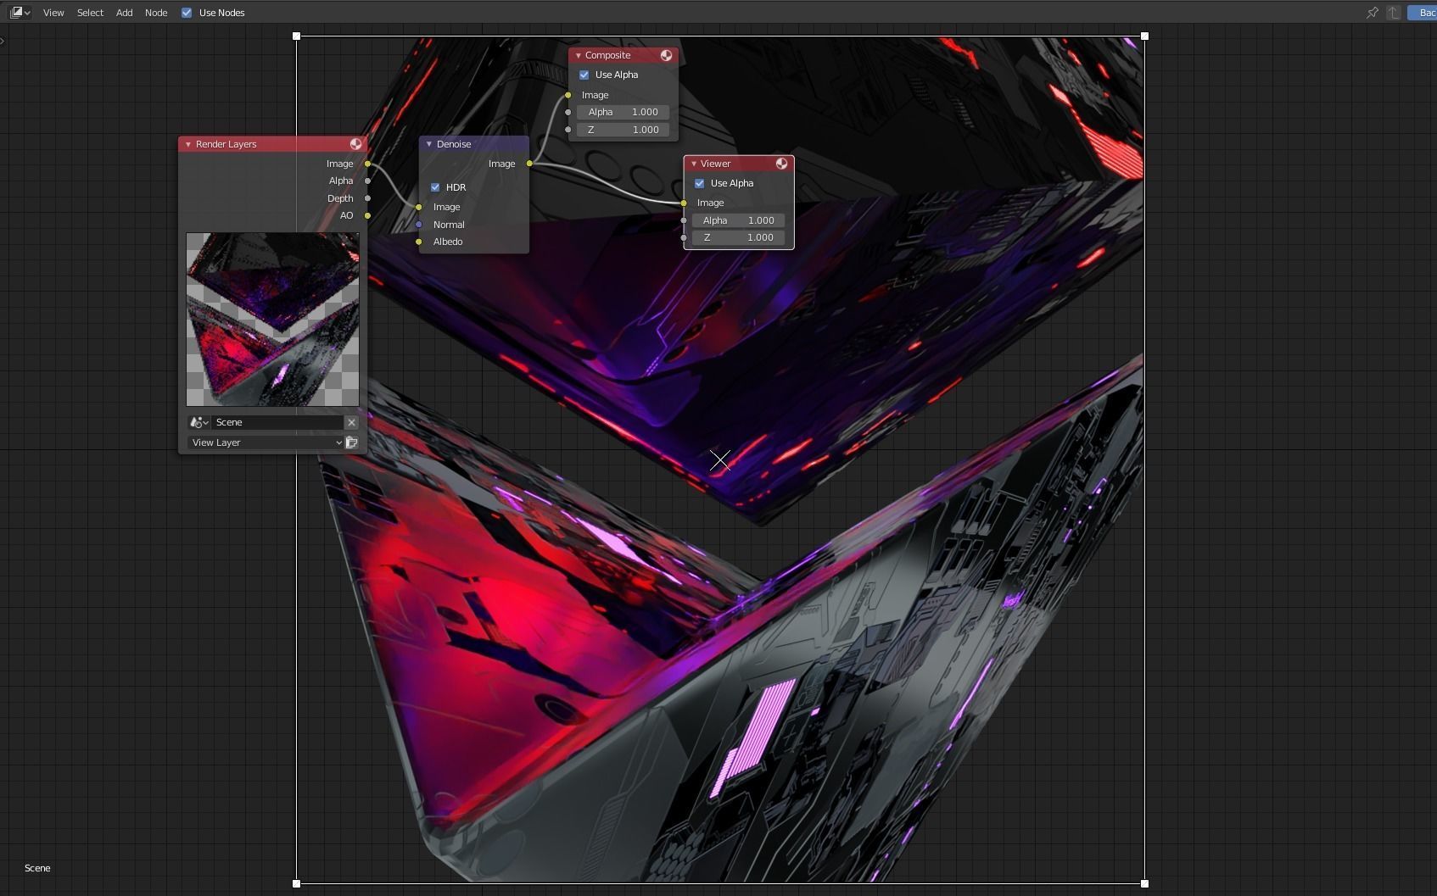This screenshot has height=896, width=1437.
Task: Click the up-arrow icon next to Back button
Action: 1393,13
